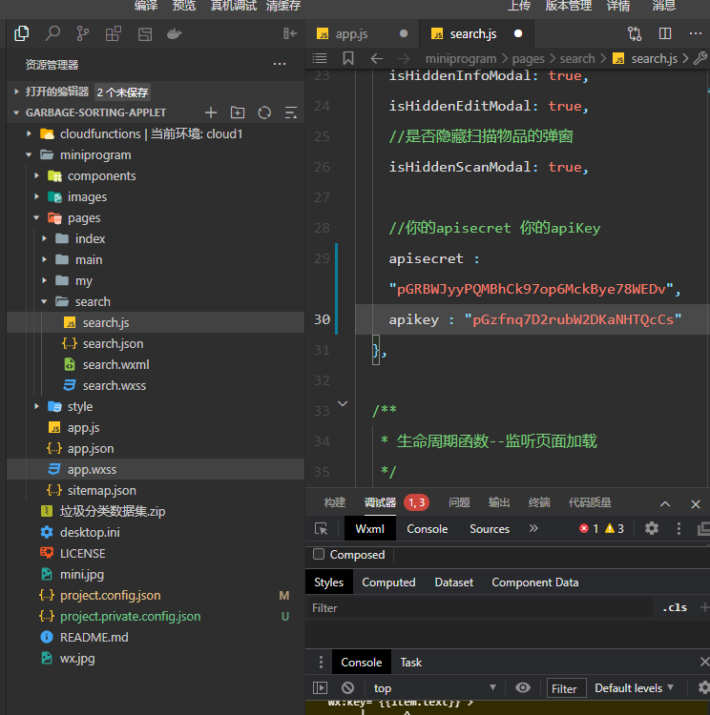Open the app.json file
Screen dimensions: 710x715
91,448
